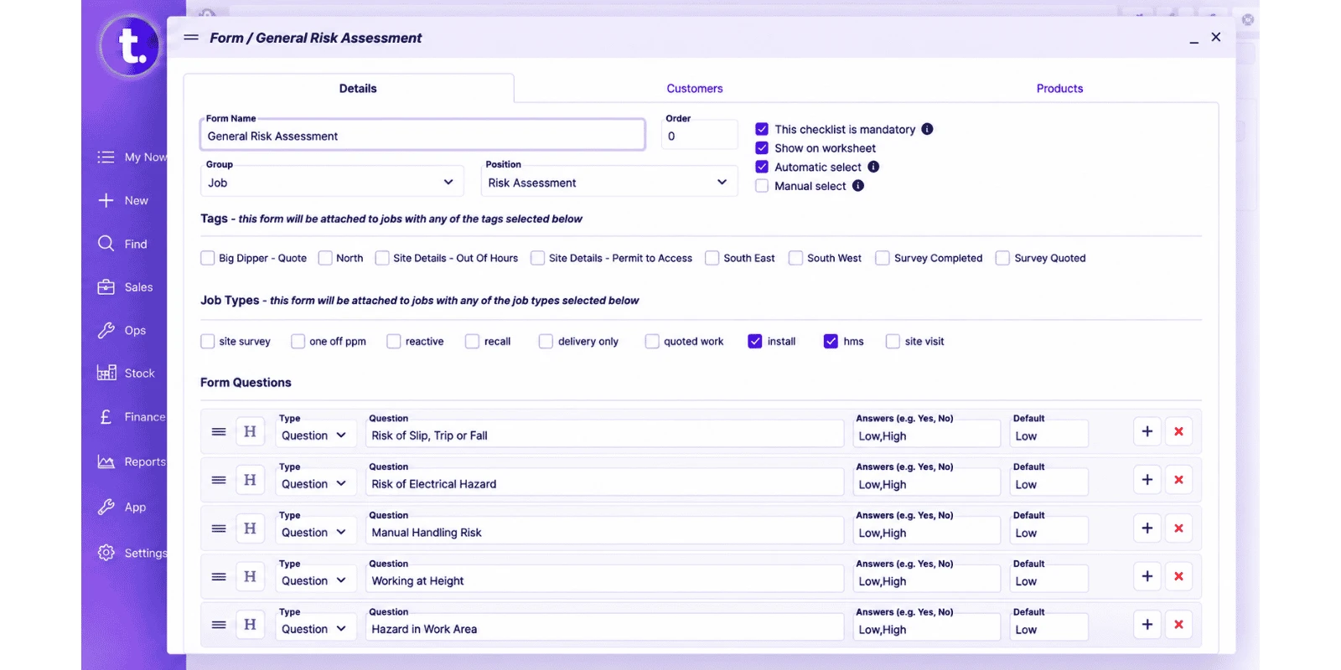Click Default field of Hazard in Work Area

click(x=1049, y=628)
